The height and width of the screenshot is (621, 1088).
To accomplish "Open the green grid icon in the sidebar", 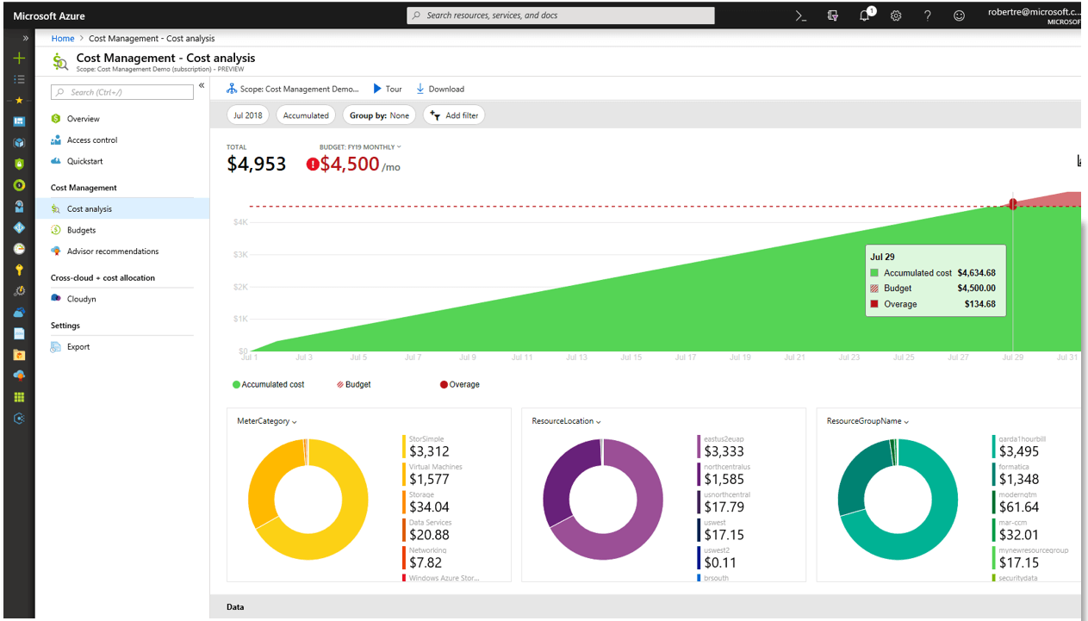I will pyautogui.click(x=19, y=397).
